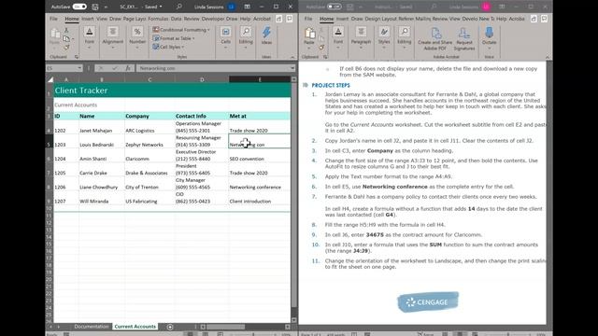Select column E header in the worksheet
Image resolution: width=598 pixels, height=336 pixels.
tap(260, 79)
